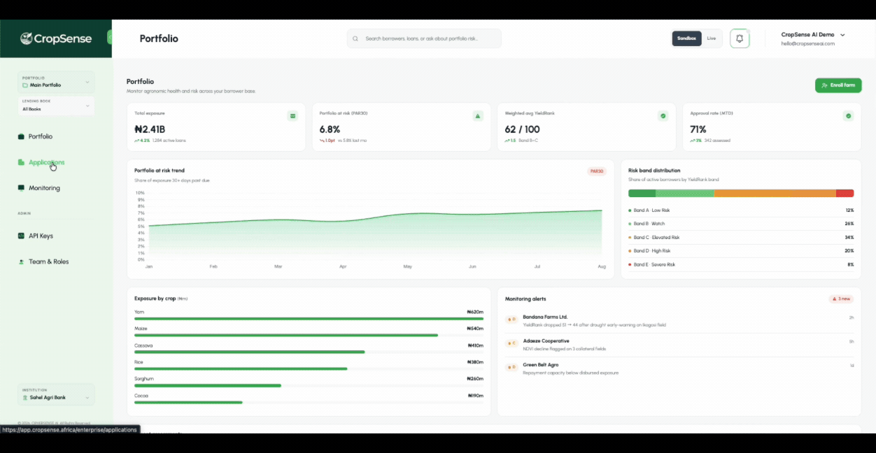Open the Lending Book All Books dropdown
876x453 pixels.
[x=56, y=106]
